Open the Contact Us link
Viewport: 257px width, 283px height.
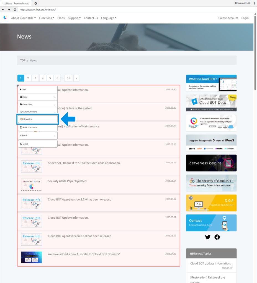(x=91, y=18)
